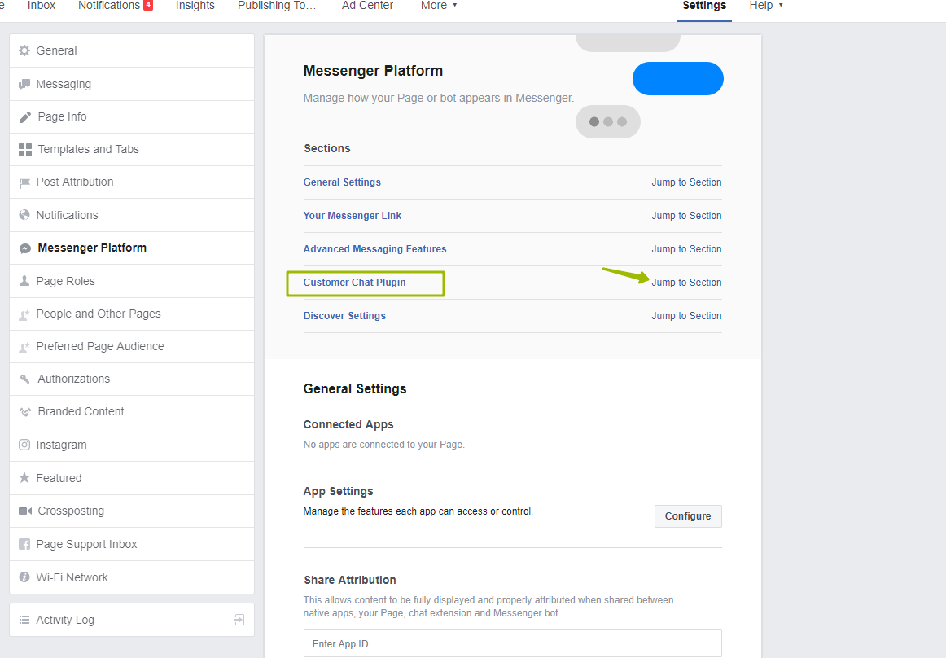Jump to Discover Settings section
The image size is (946, 658).
pyautogui.click(x=686, y=316)
